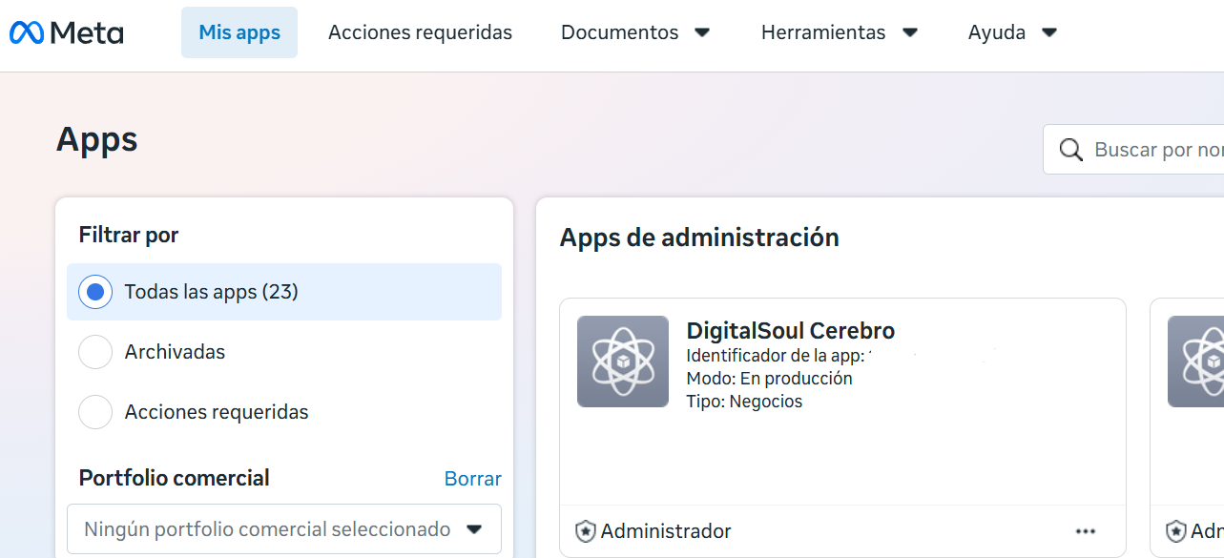Open the DigitalSoul Cerebro app title
1224x558 pixels.
[x=791, y=331]
